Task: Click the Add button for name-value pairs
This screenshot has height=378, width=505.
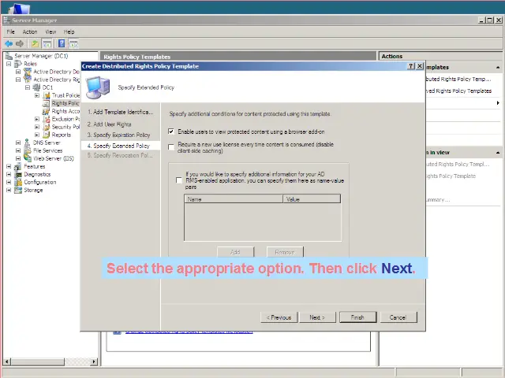Action: (235, 252)
